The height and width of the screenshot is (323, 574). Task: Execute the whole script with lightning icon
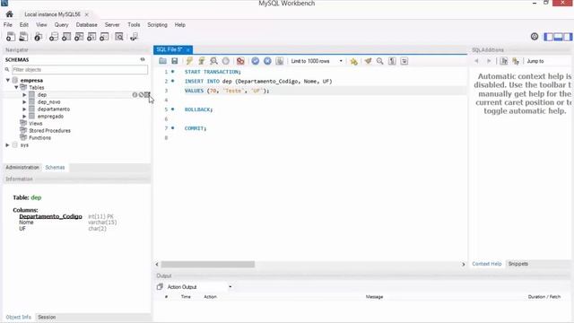click(x=189, y=61)
